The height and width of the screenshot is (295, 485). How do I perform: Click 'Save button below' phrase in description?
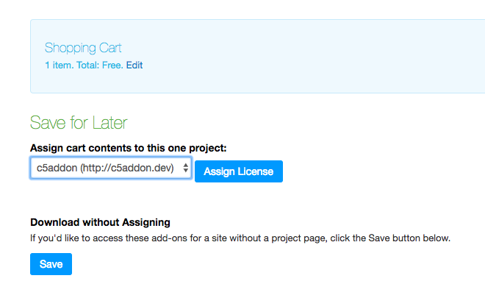[x=409, y=238]
